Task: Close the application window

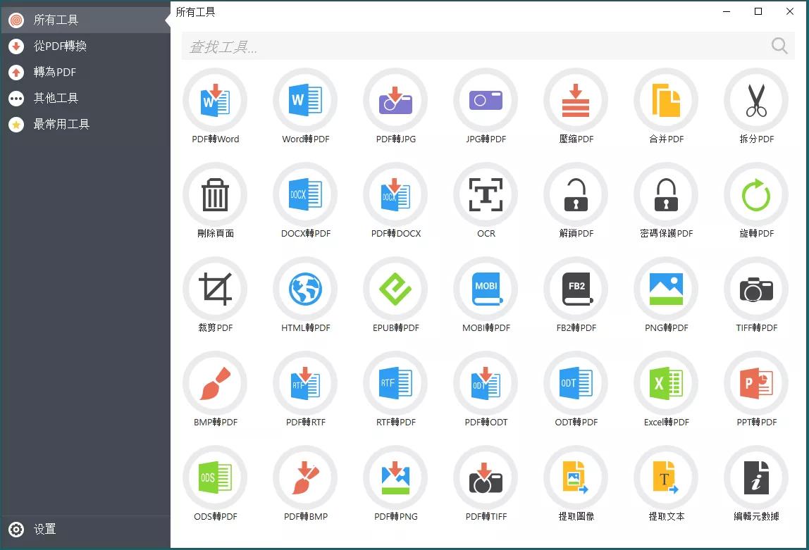Action: point(790,11)
